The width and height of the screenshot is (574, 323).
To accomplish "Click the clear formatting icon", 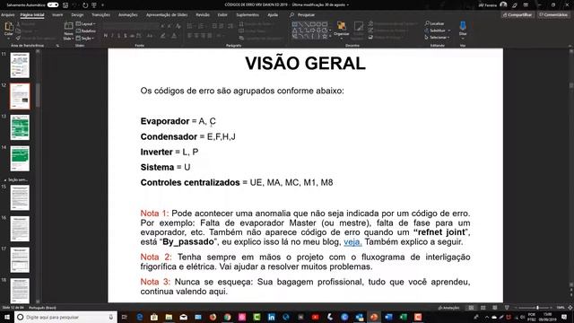I will [x=178, y=26].
